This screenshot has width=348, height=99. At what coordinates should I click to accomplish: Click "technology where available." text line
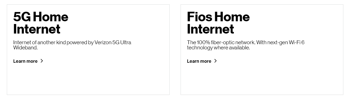(x=218, y=48)
